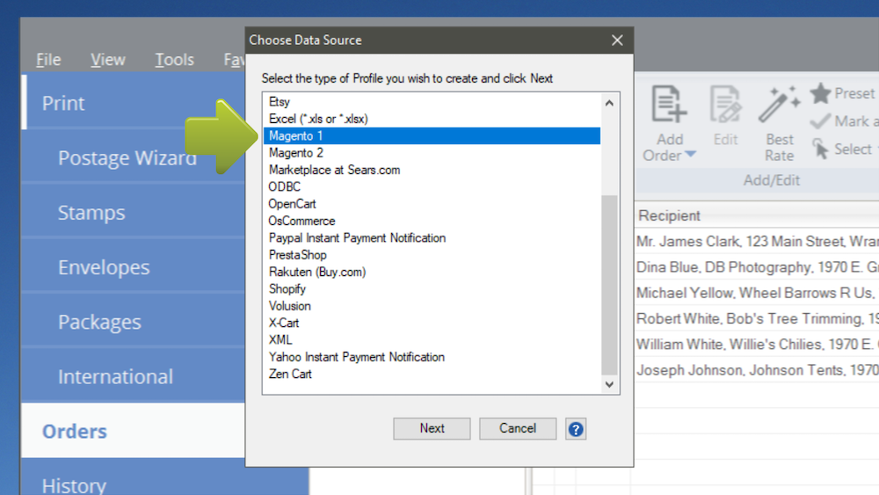The image size is (879, 495).
Task: Select the William White order row
Action: (x=757, y=344)
